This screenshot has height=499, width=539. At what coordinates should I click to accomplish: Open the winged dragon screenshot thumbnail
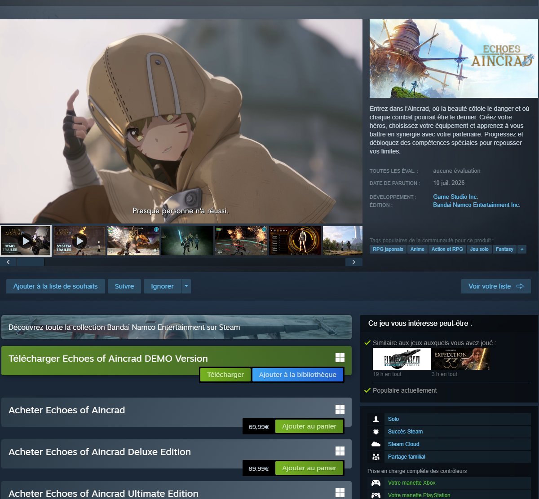click(x=133, y=241)
